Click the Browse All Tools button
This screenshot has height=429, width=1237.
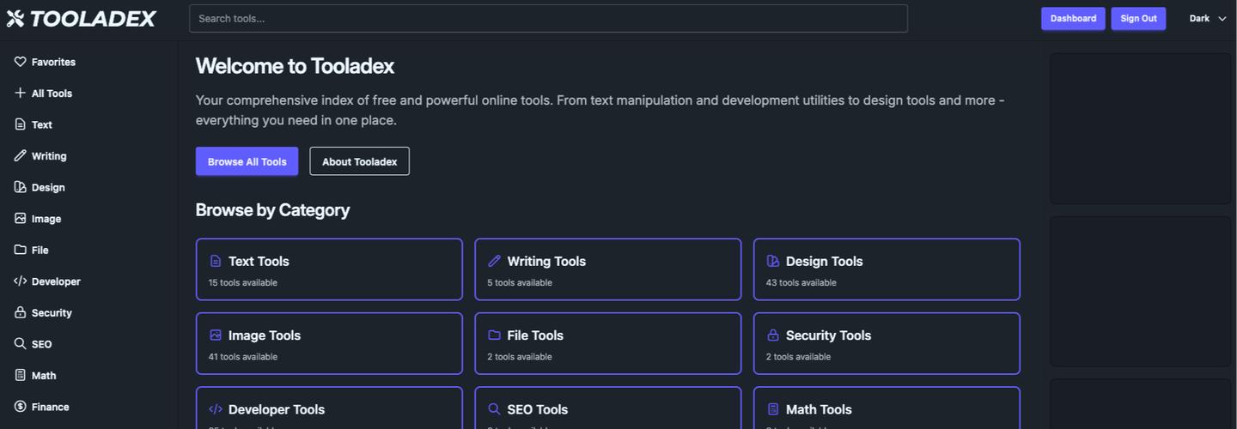(x=247, y=161)
